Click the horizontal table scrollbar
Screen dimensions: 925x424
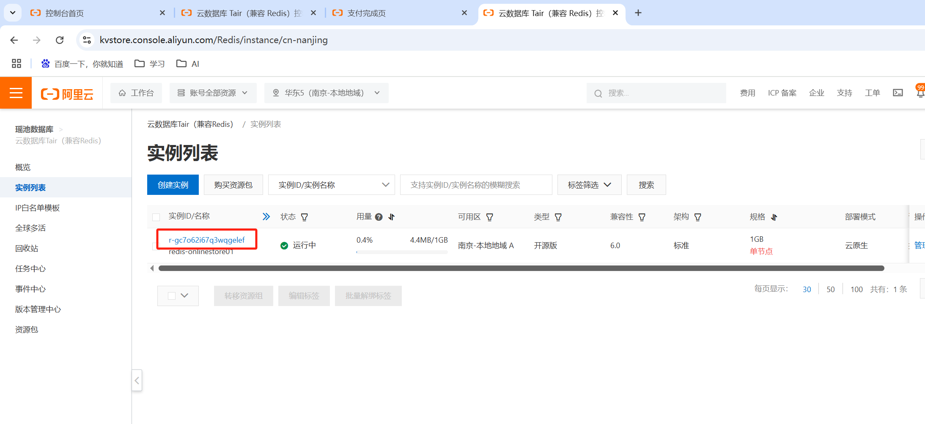pos(521,268)
